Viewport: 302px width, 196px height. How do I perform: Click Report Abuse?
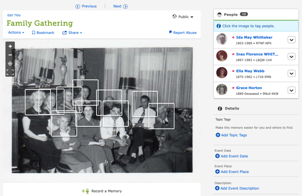click(183, 32)
